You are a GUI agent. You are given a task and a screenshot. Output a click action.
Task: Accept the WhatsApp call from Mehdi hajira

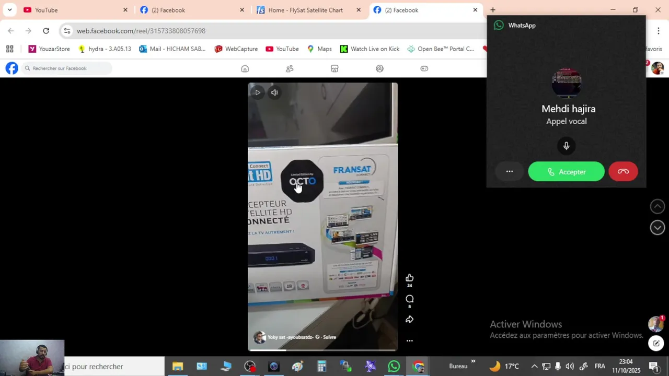(x=566, y=172)
